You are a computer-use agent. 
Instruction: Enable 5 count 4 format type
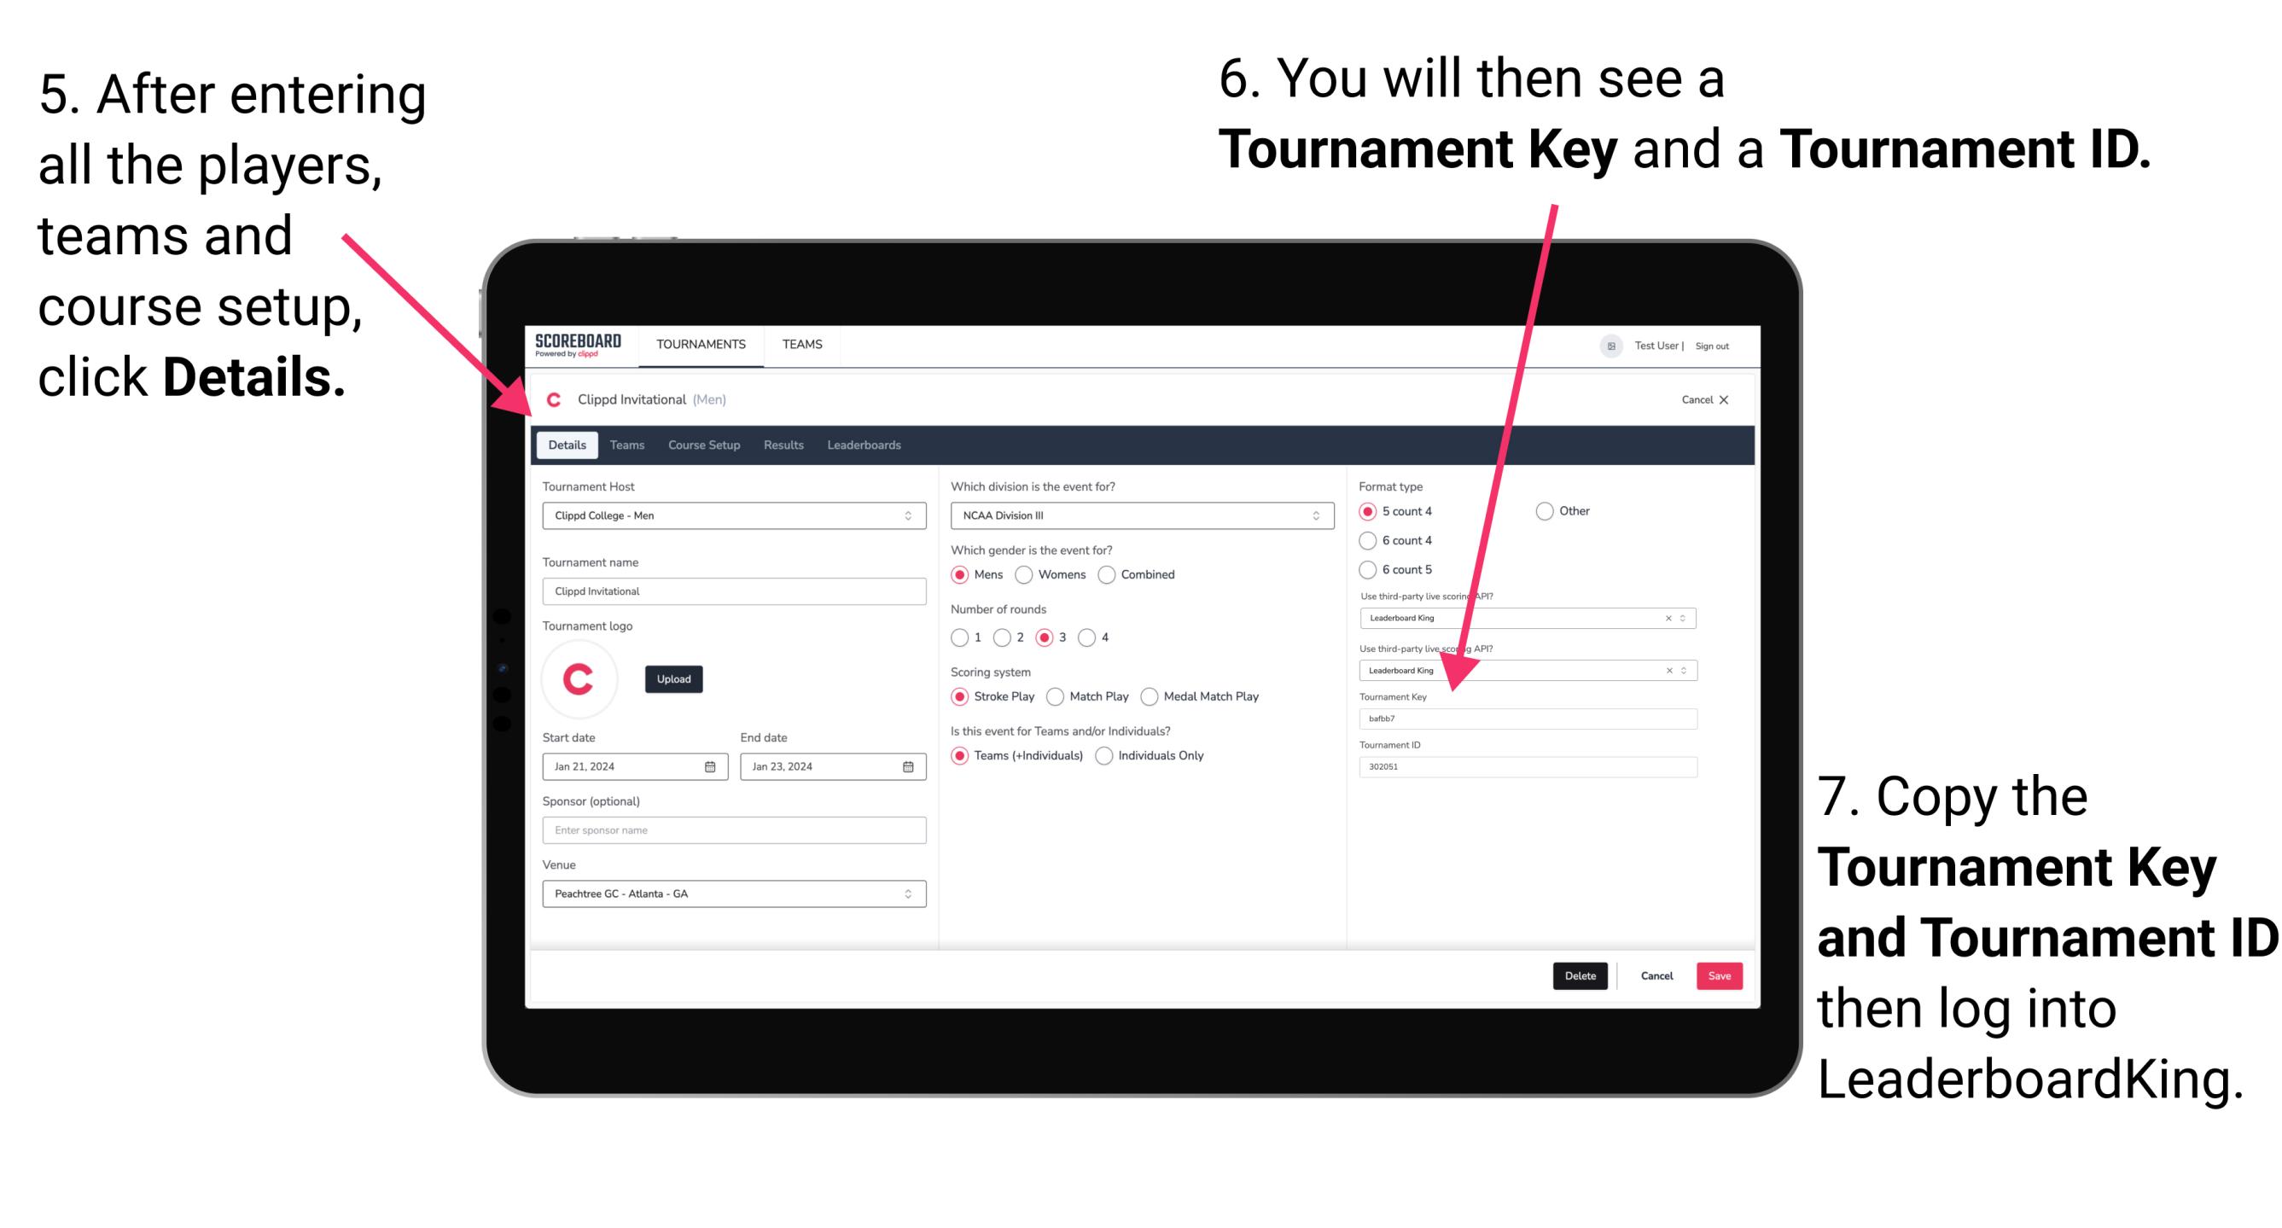coord(1370,511)
